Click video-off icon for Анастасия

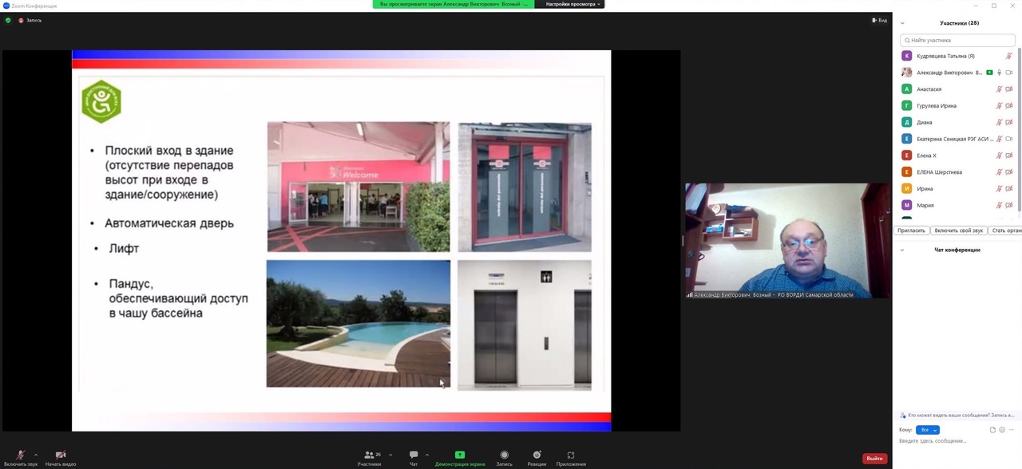pyautogui.click(x=1009, y=89)
